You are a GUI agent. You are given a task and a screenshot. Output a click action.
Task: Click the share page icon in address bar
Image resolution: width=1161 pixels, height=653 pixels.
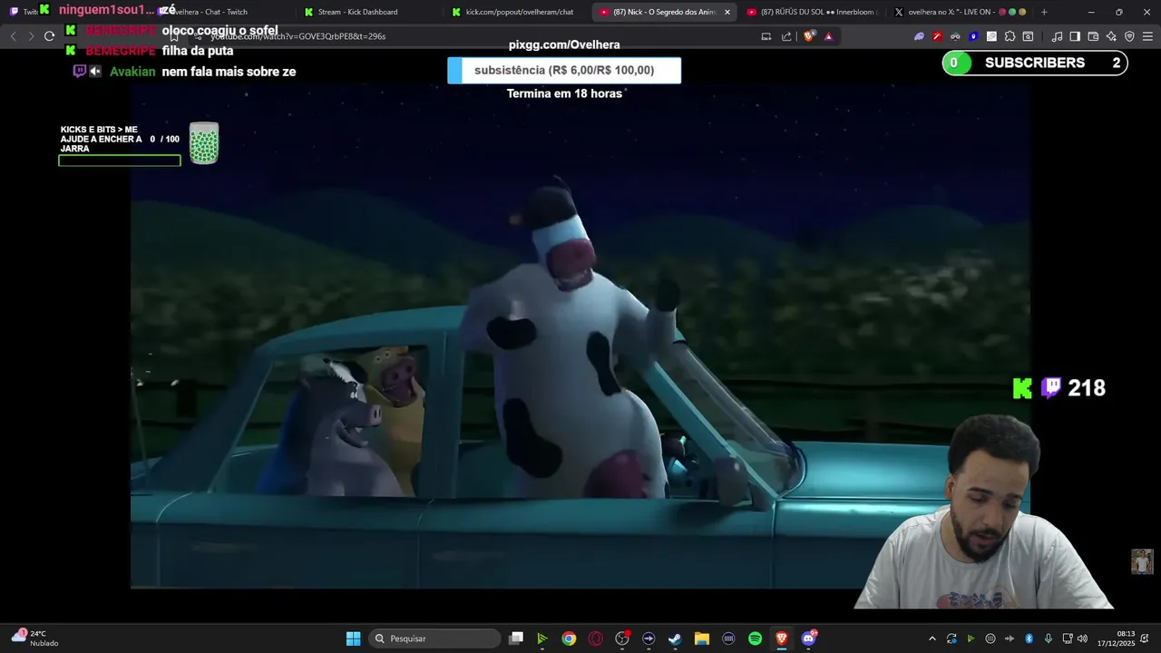(x=786, y=36)
